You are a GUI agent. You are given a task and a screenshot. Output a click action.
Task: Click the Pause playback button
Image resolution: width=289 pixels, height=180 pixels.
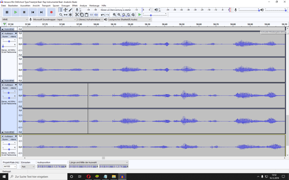(x=7, y=12)
